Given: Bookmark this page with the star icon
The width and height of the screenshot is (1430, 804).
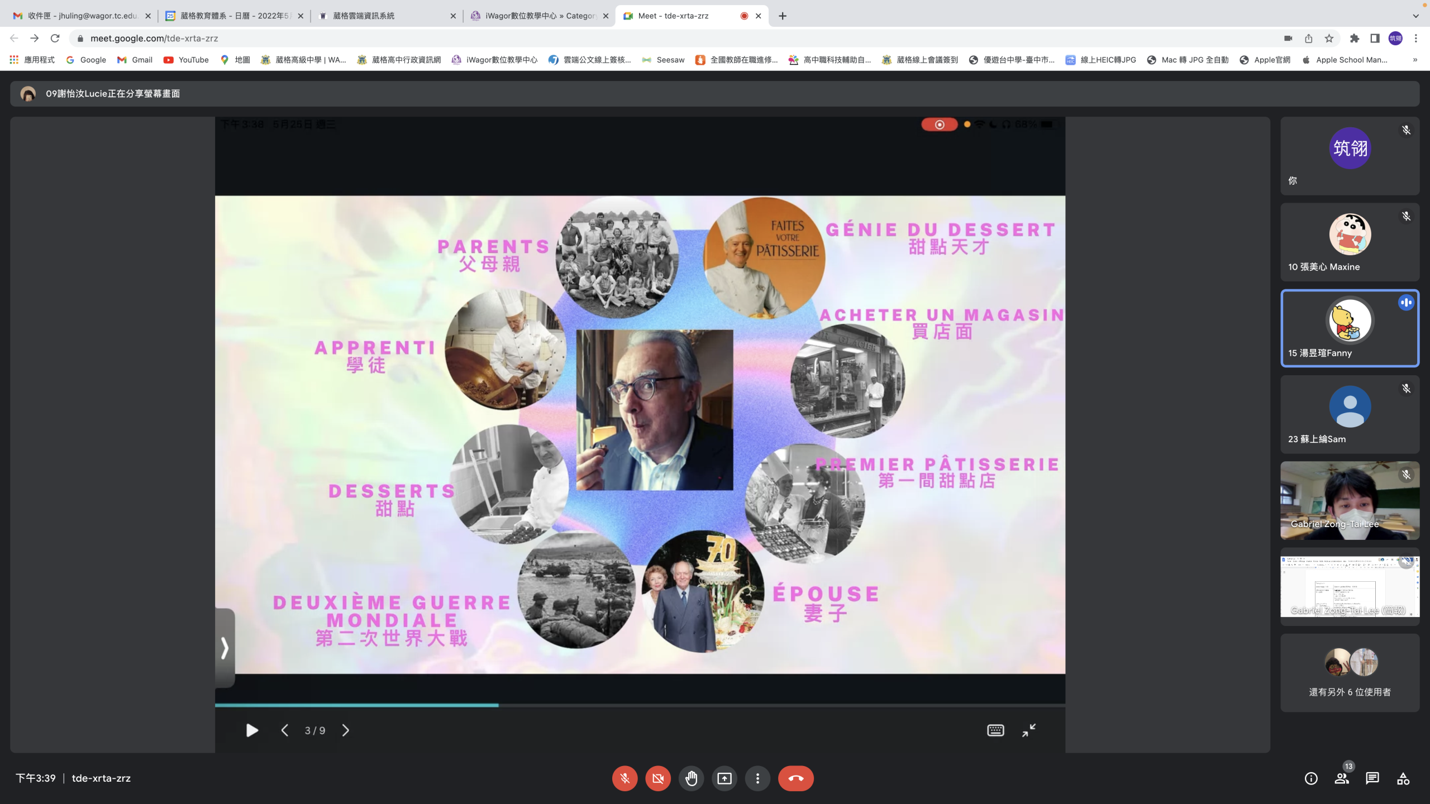Looking at the screenshot, I should (x=1329, y=39).
